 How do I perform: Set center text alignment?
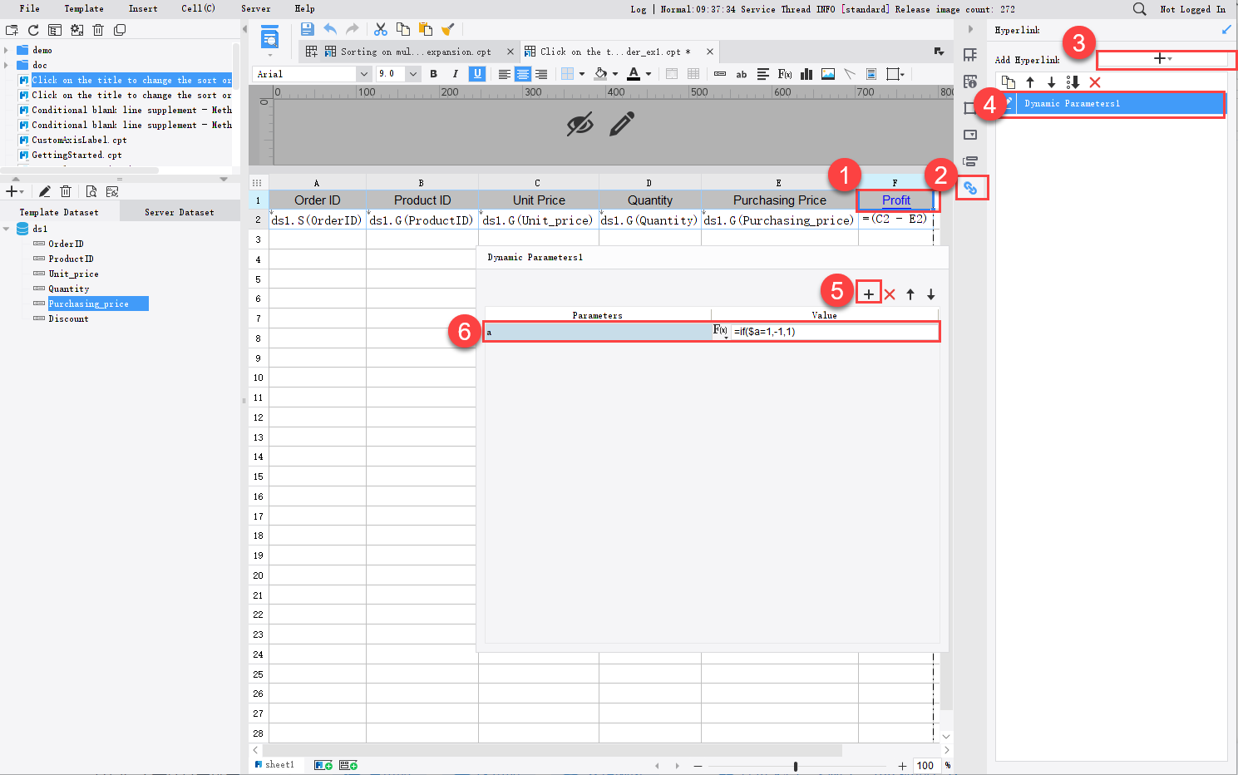pos(523,74)
